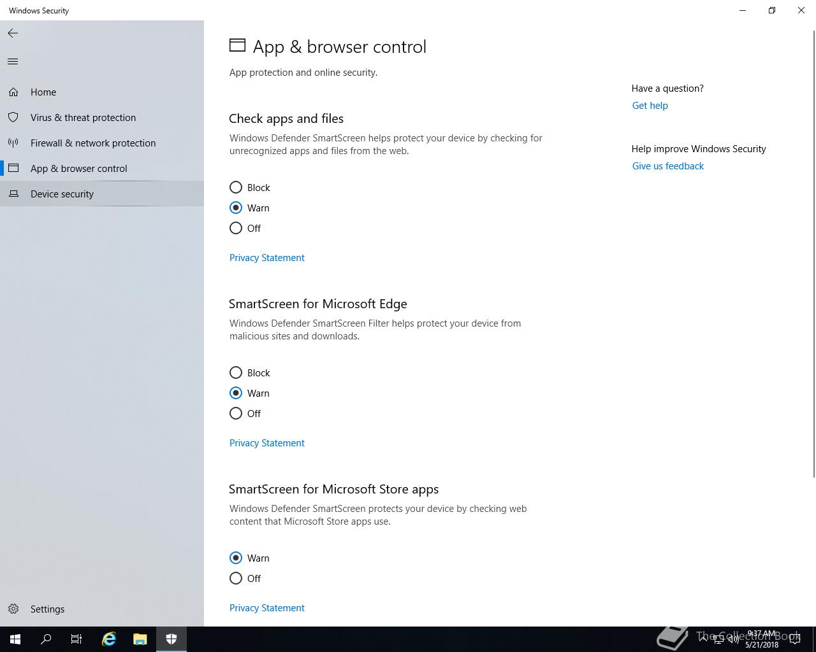
Task: Click the Firewall & network protection antenna icon
Action: (x=13, y=143)
